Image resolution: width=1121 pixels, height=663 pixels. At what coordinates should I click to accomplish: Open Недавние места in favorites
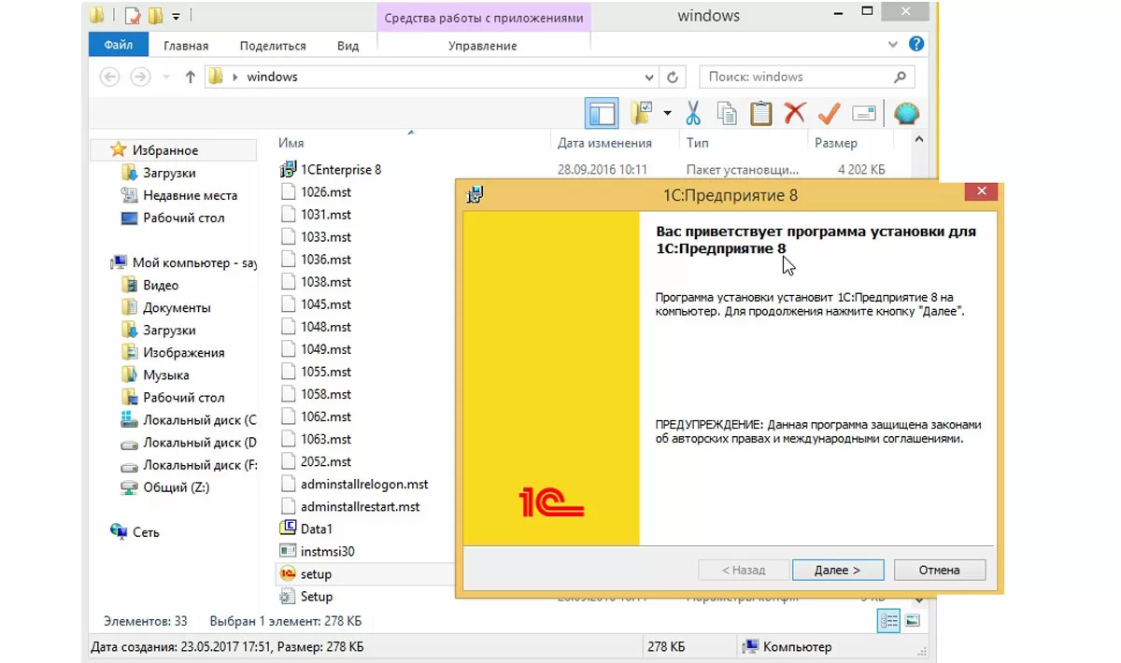pos(179,195)
